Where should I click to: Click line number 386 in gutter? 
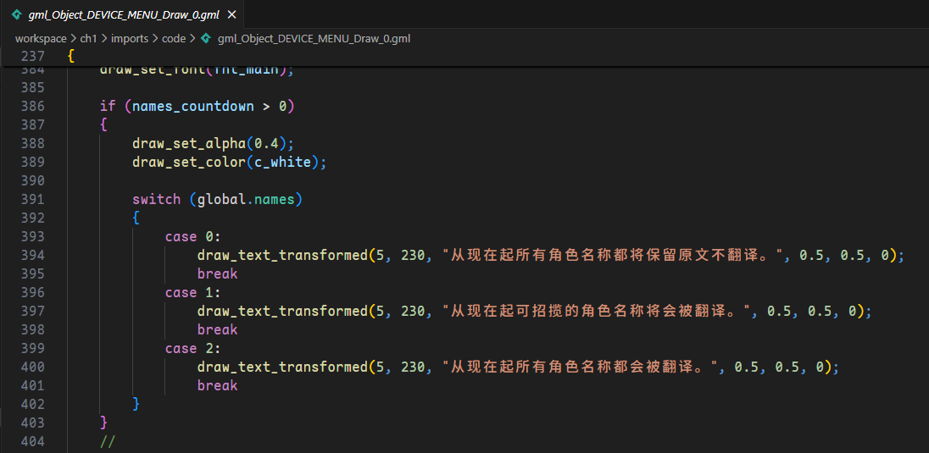point(32,106)
